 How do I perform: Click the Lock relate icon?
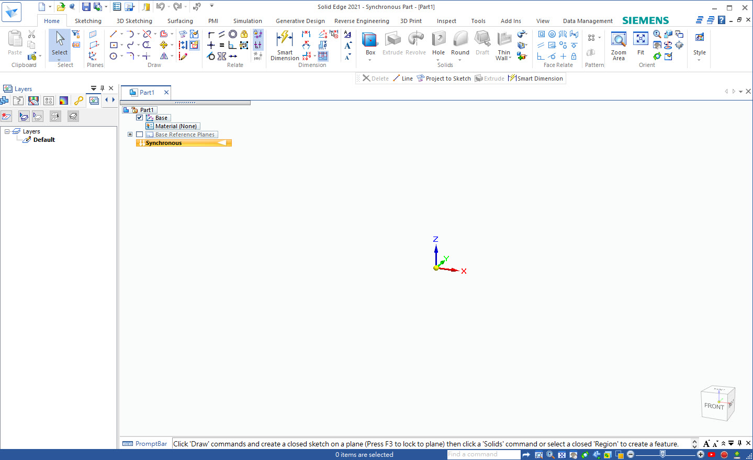(x=244, y=34)
